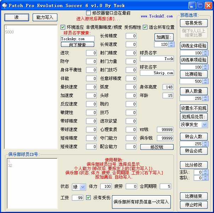214x213 pixels.
Task: Click 俱乐部所有球员信息一次写入 button
Action: coord(141,202)
